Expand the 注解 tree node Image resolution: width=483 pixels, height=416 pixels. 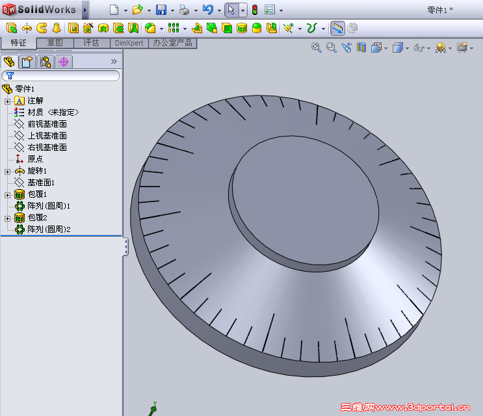[x=7, y=101]
